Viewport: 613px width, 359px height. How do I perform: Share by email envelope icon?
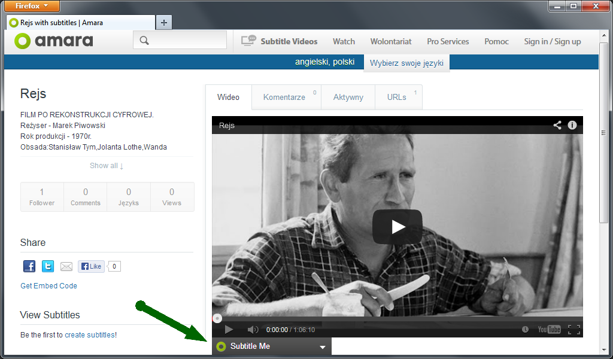[x=66, y=266]
